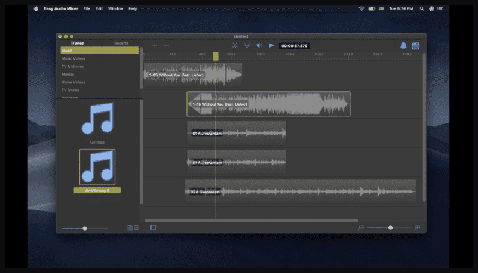478x273 pixels.
Task: Open the Help menu
Action: click(133, 8)
